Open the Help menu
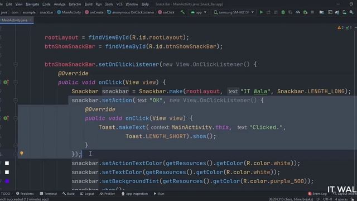Viewport: 357px width, 201px height. click(x=145, y=4)
